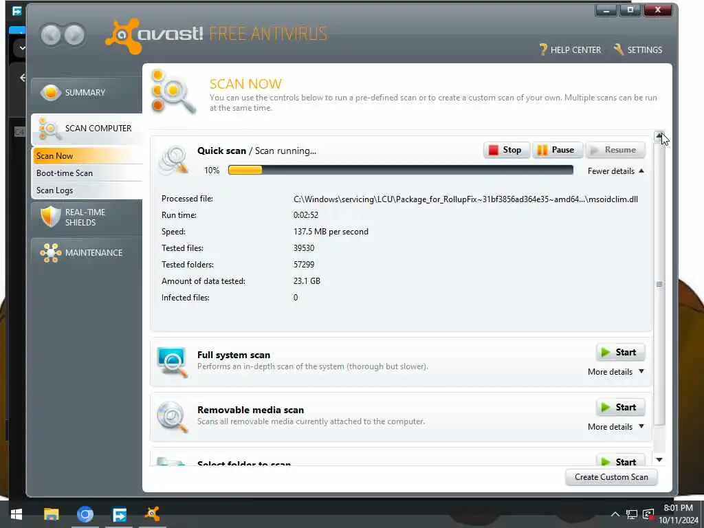Start the Select folder to scan
The height and width of the screenshot is (528, 704).
pyautogui.click(x=620, y=461)
